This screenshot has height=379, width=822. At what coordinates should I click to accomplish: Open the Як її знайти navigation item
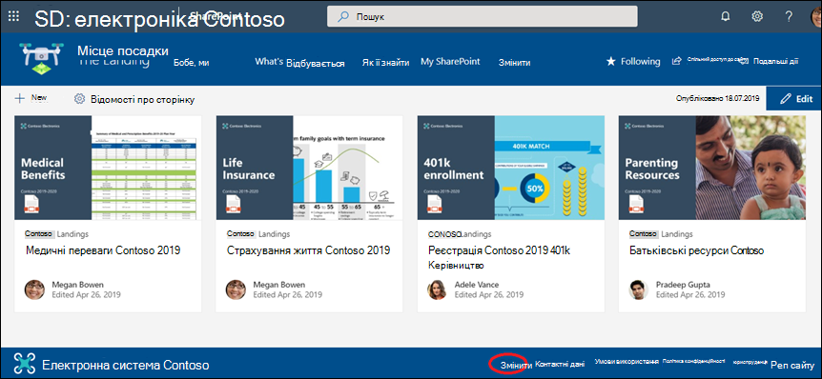pyautogui.click(x=385, y=62)
